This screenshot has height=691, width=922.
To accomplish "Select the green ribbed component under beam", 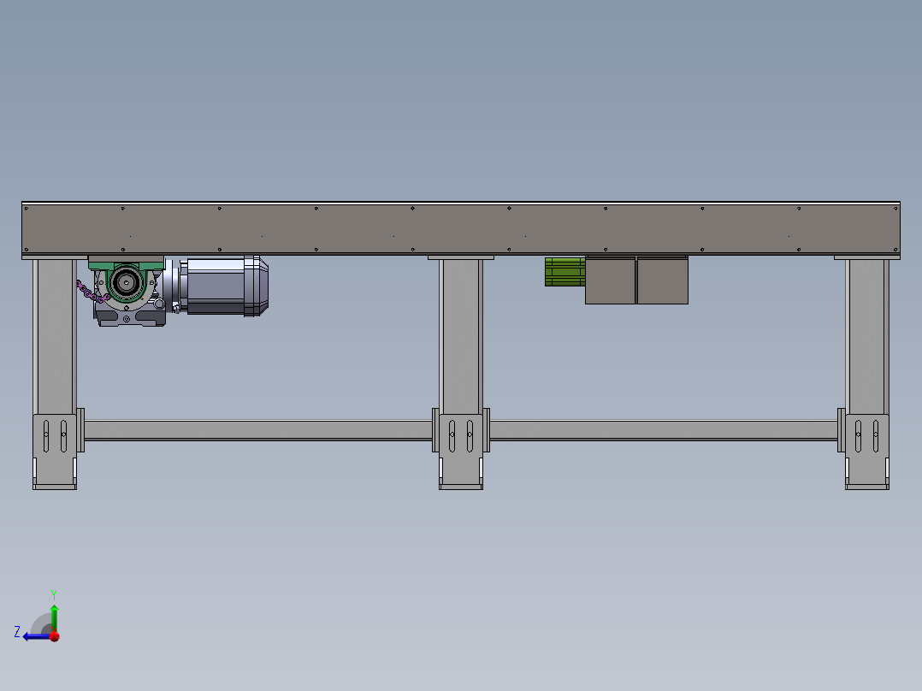I will [x=564, y=272].
